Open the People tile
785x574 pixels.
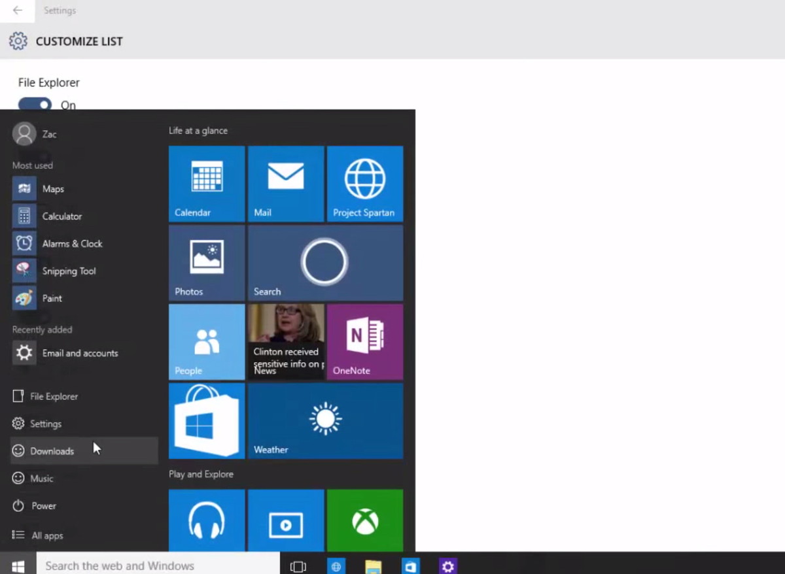(207, 342)
